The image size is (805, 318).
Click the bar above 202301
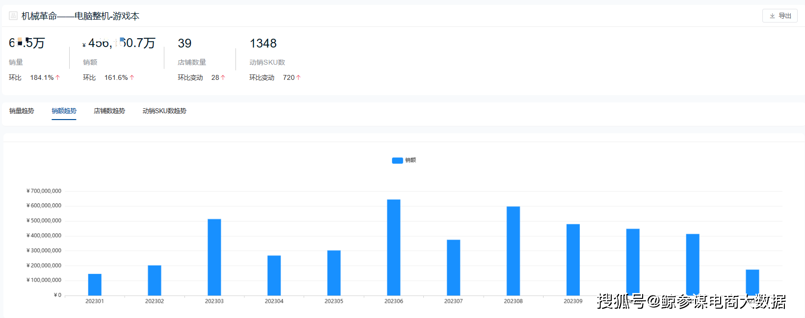[95, 285]
